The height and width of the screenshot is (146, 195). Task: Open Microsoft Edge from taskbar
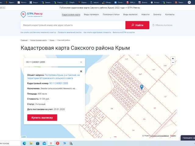[24, 143]
